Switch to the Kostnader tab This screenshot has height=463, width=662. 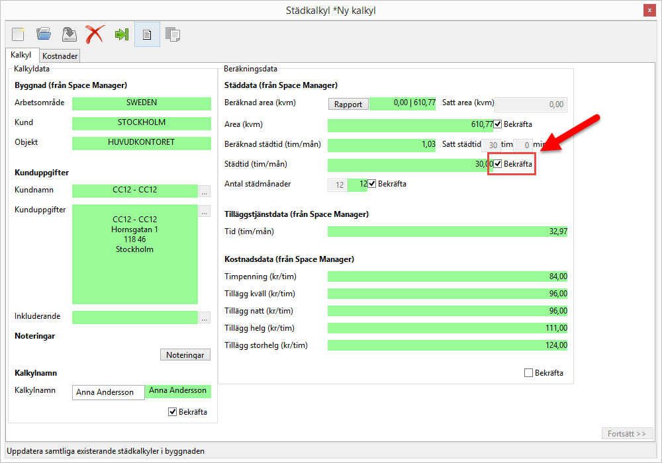point(60,56)
